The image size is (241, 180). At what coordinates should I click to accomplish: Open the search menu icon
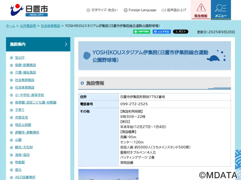point(221,10)
